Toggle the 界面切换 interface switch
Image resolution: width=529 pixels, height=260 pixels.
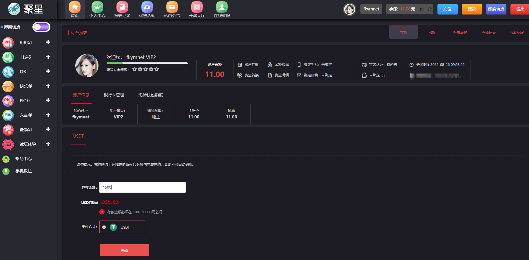pyautogui.click(x=41, y=27)
